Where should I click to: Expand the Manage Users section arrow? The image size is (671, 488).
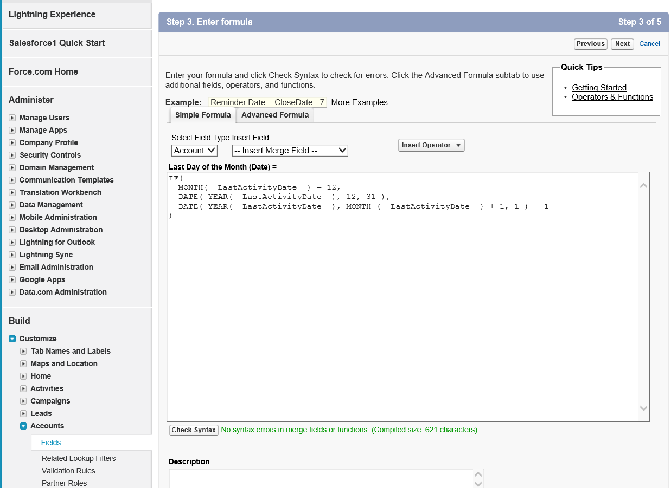(x=12, y=118)
